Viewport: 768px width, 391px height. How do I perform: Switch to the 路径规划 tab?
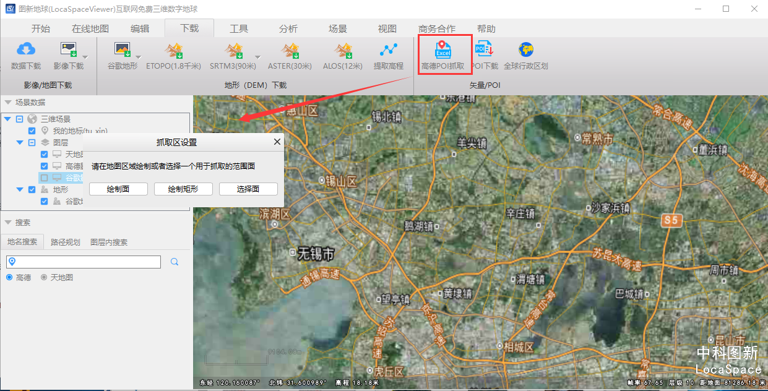(x=65, y=242)
